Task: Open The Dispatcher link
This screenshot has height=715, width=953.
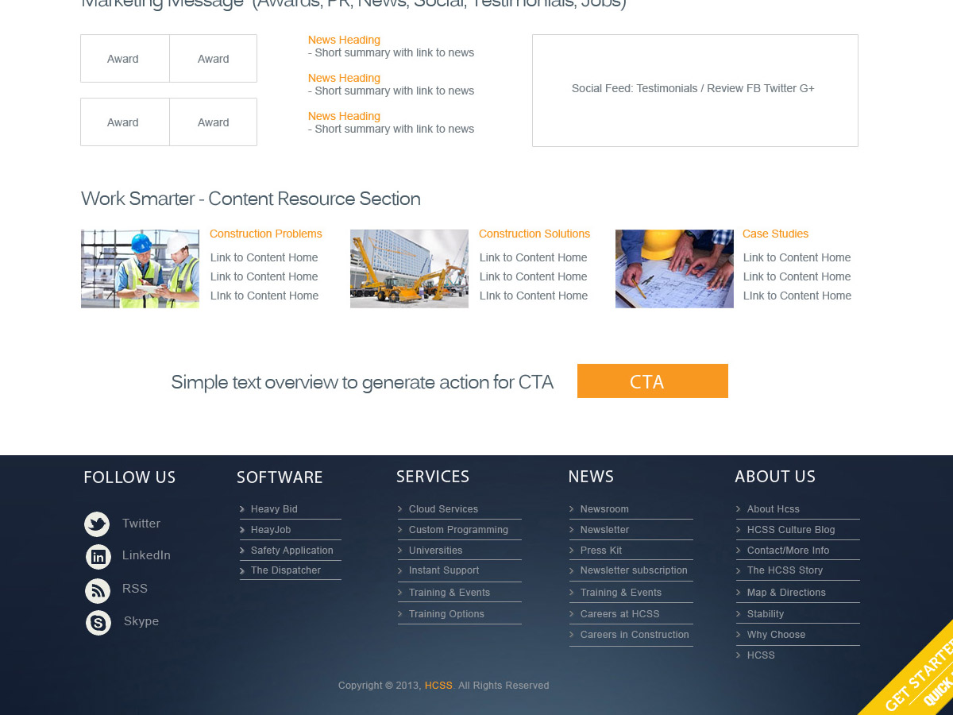Action: click(x=286, y=570)
